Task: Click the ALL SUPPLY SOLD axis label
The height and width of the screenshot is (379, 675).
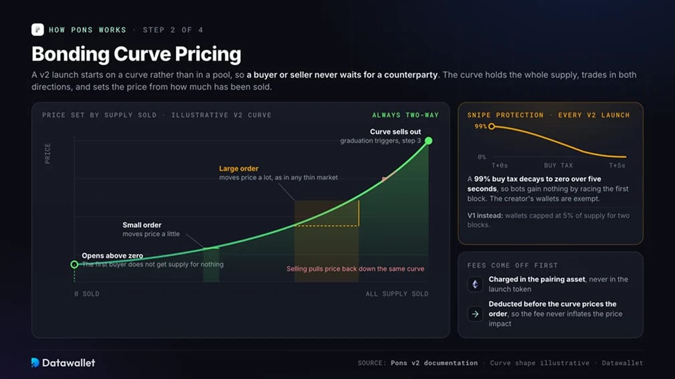Action: coord(397,294)
